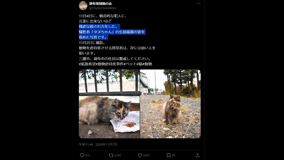Open the #ペット hashtag
The height and width of the screenshot is (160, 284).
pos(130,64)
